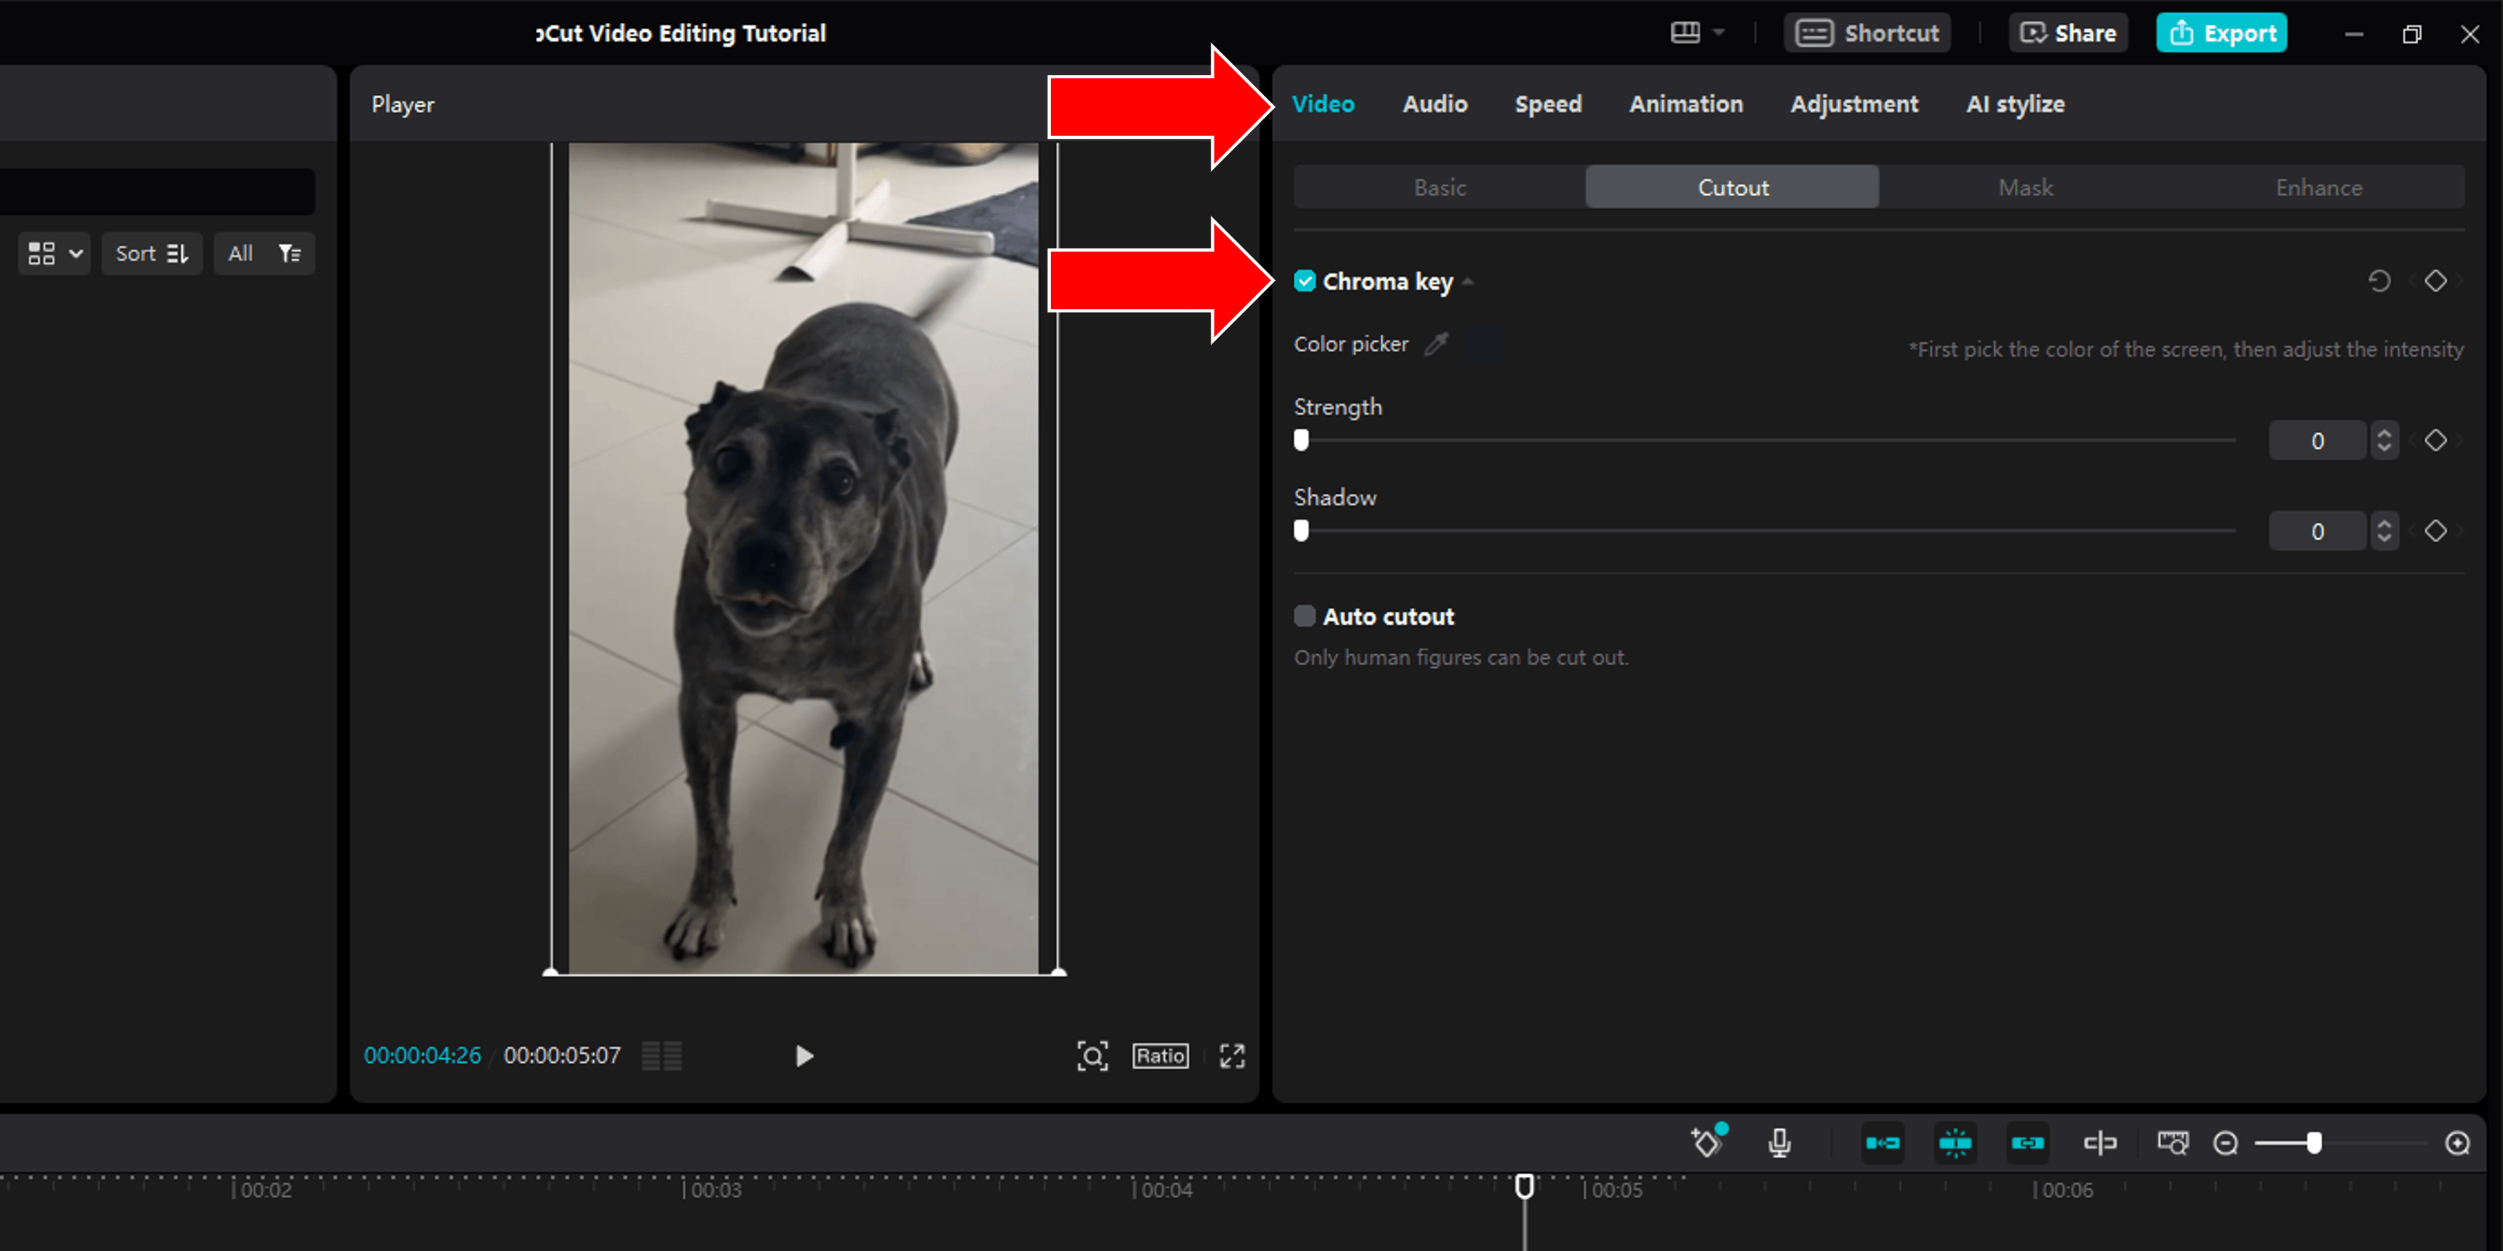Click the dog video preview
2503x1251 pixels.
(x=804, y=558)
